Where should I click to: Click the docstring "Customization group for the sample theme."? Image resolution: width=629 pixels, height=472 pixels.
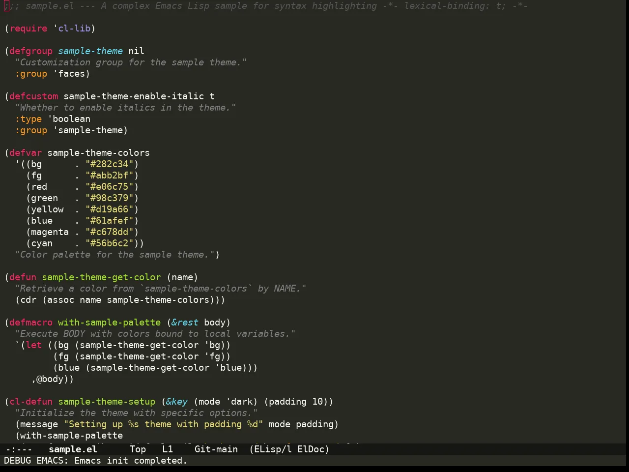coord(131,62)
